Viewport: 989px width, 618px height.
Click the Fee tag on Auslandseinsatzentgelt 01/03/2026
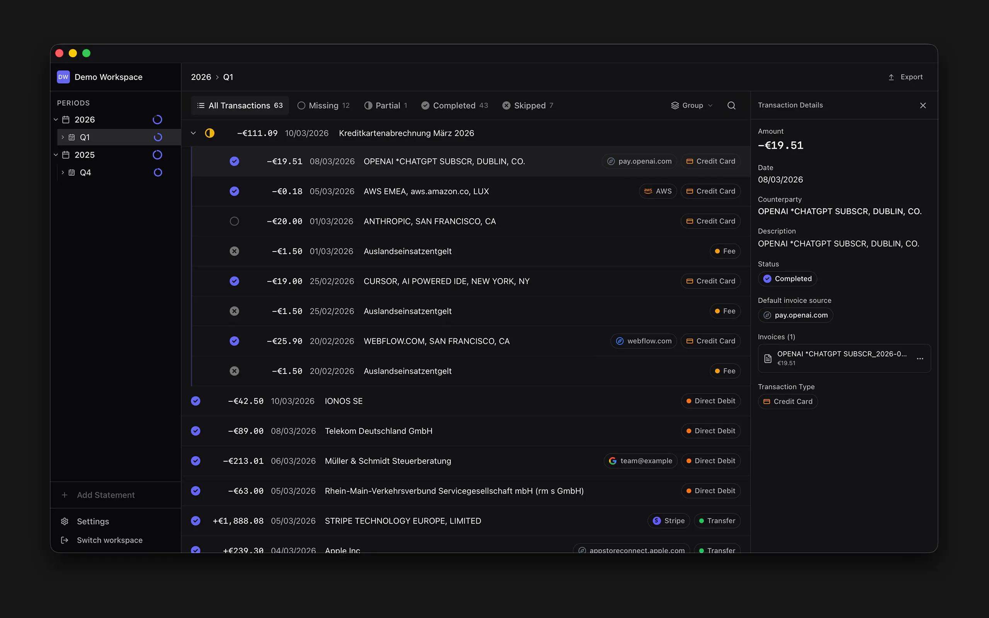(725, 251)
